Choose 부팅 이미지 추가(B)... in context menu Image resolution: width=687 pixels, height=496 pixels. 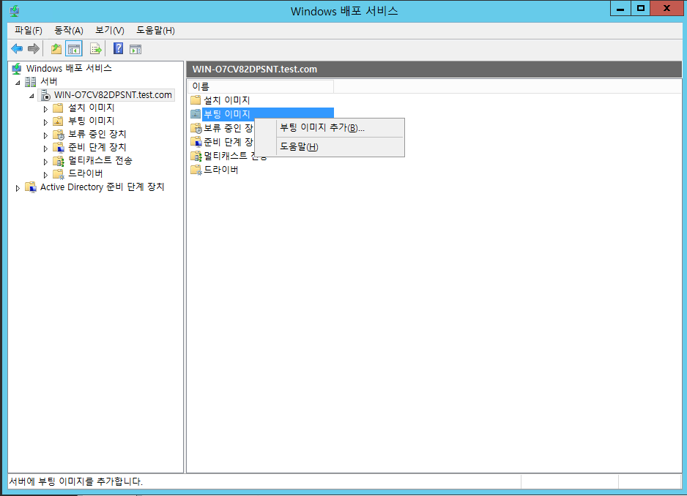pyautogui.click(x=322, y=128)
